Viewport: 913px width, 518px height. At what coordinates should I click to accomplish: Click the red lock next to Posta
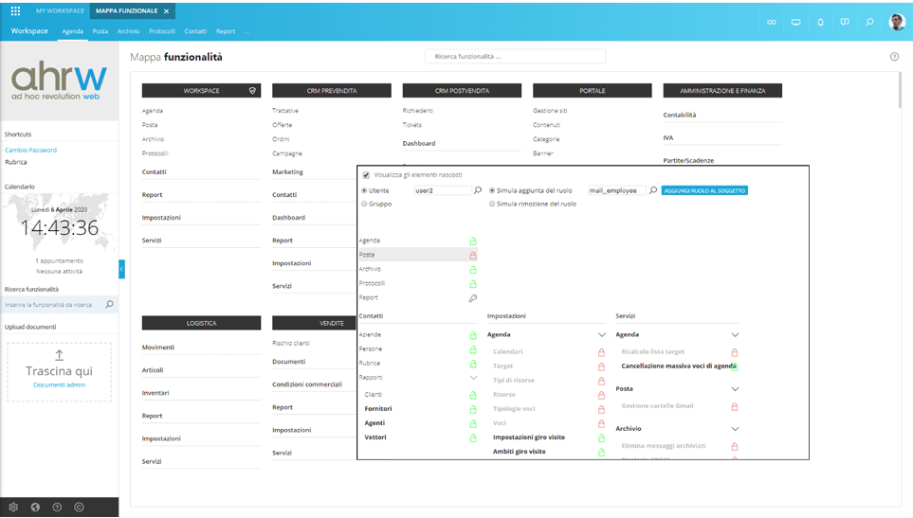point(473,256)
